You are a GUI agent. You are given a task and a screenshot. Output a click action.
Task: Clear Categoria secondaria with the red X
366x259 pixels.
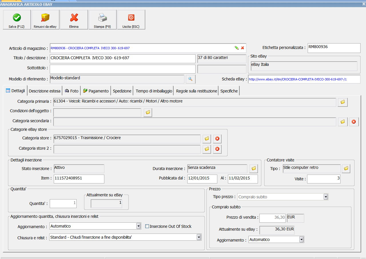(x=354, y=122)
